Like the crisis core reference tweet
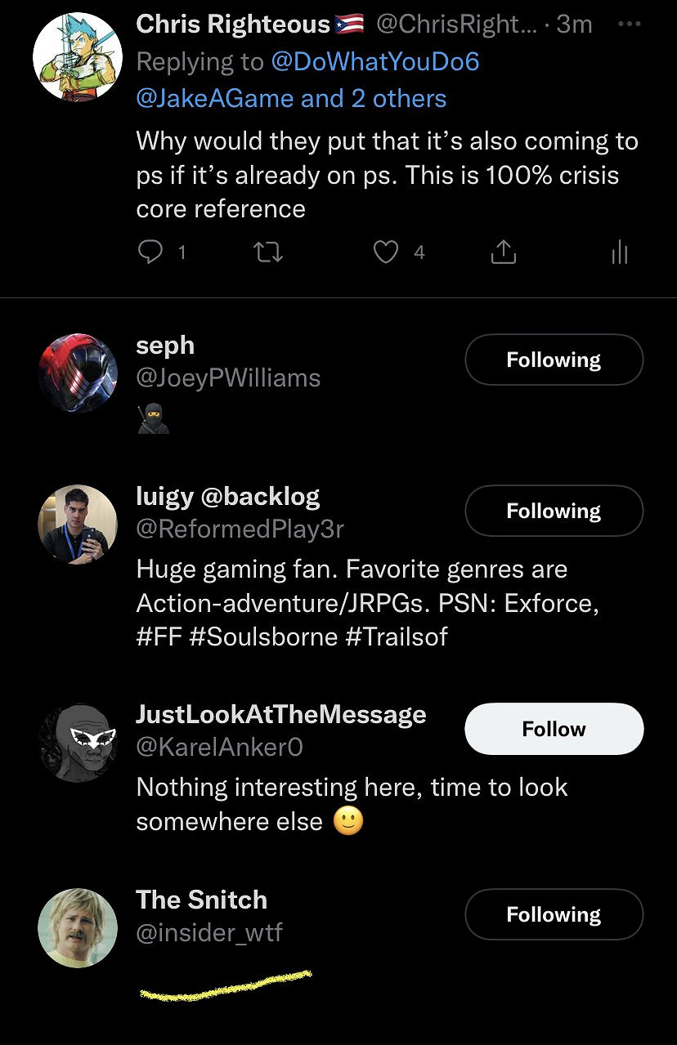 385,253
